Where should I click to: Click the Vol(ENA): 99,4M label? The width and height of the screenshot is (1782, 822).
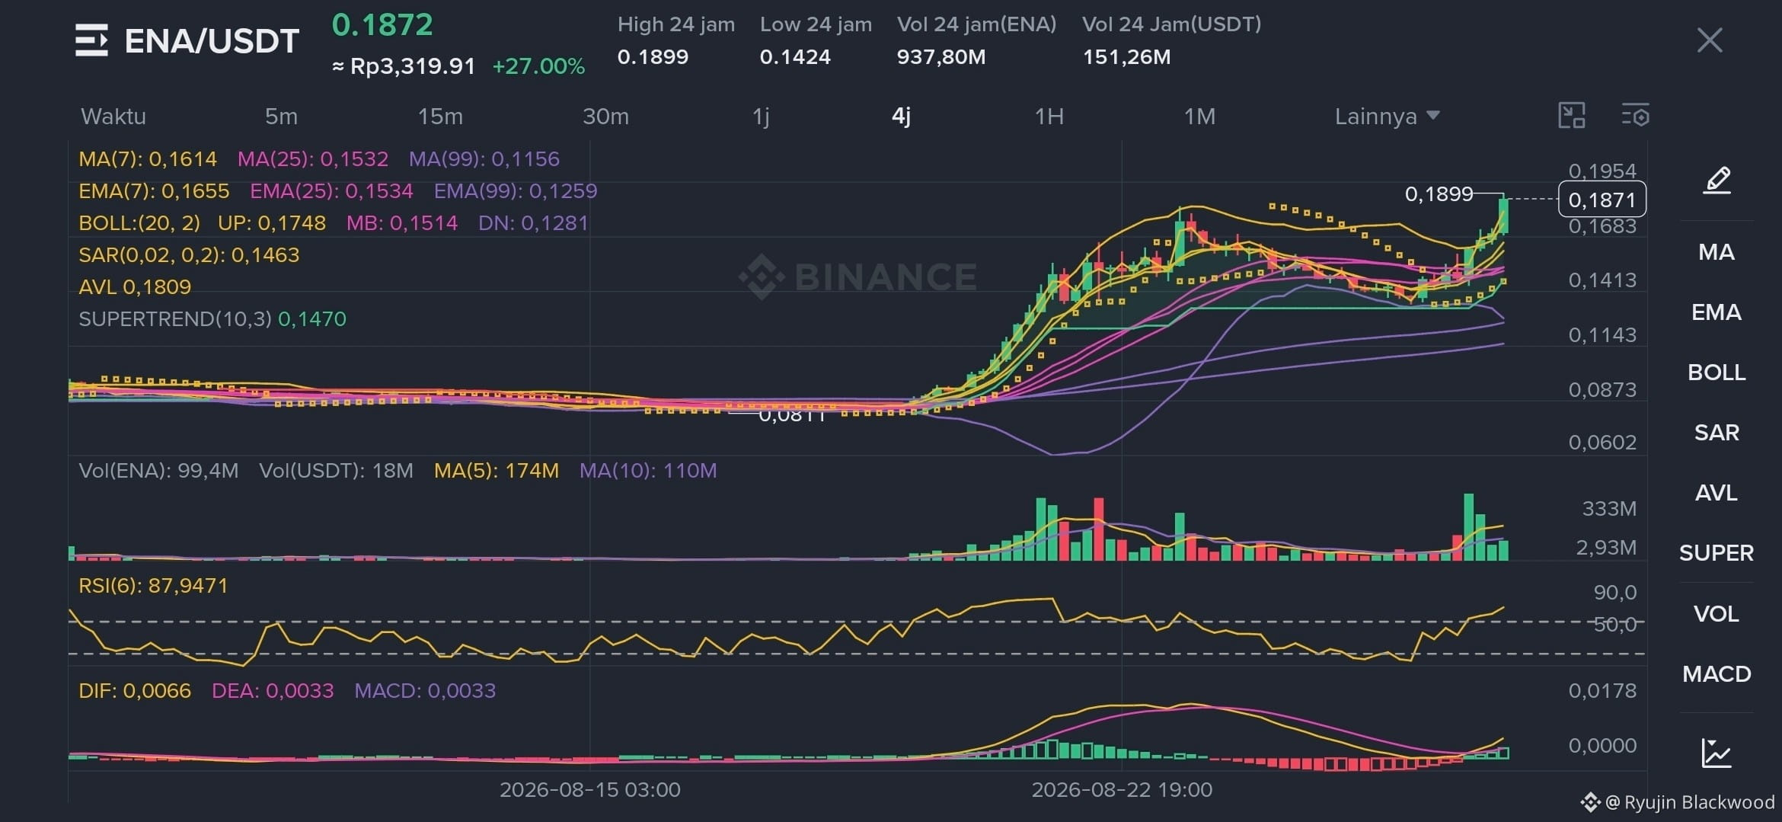(x=158, y=471)
